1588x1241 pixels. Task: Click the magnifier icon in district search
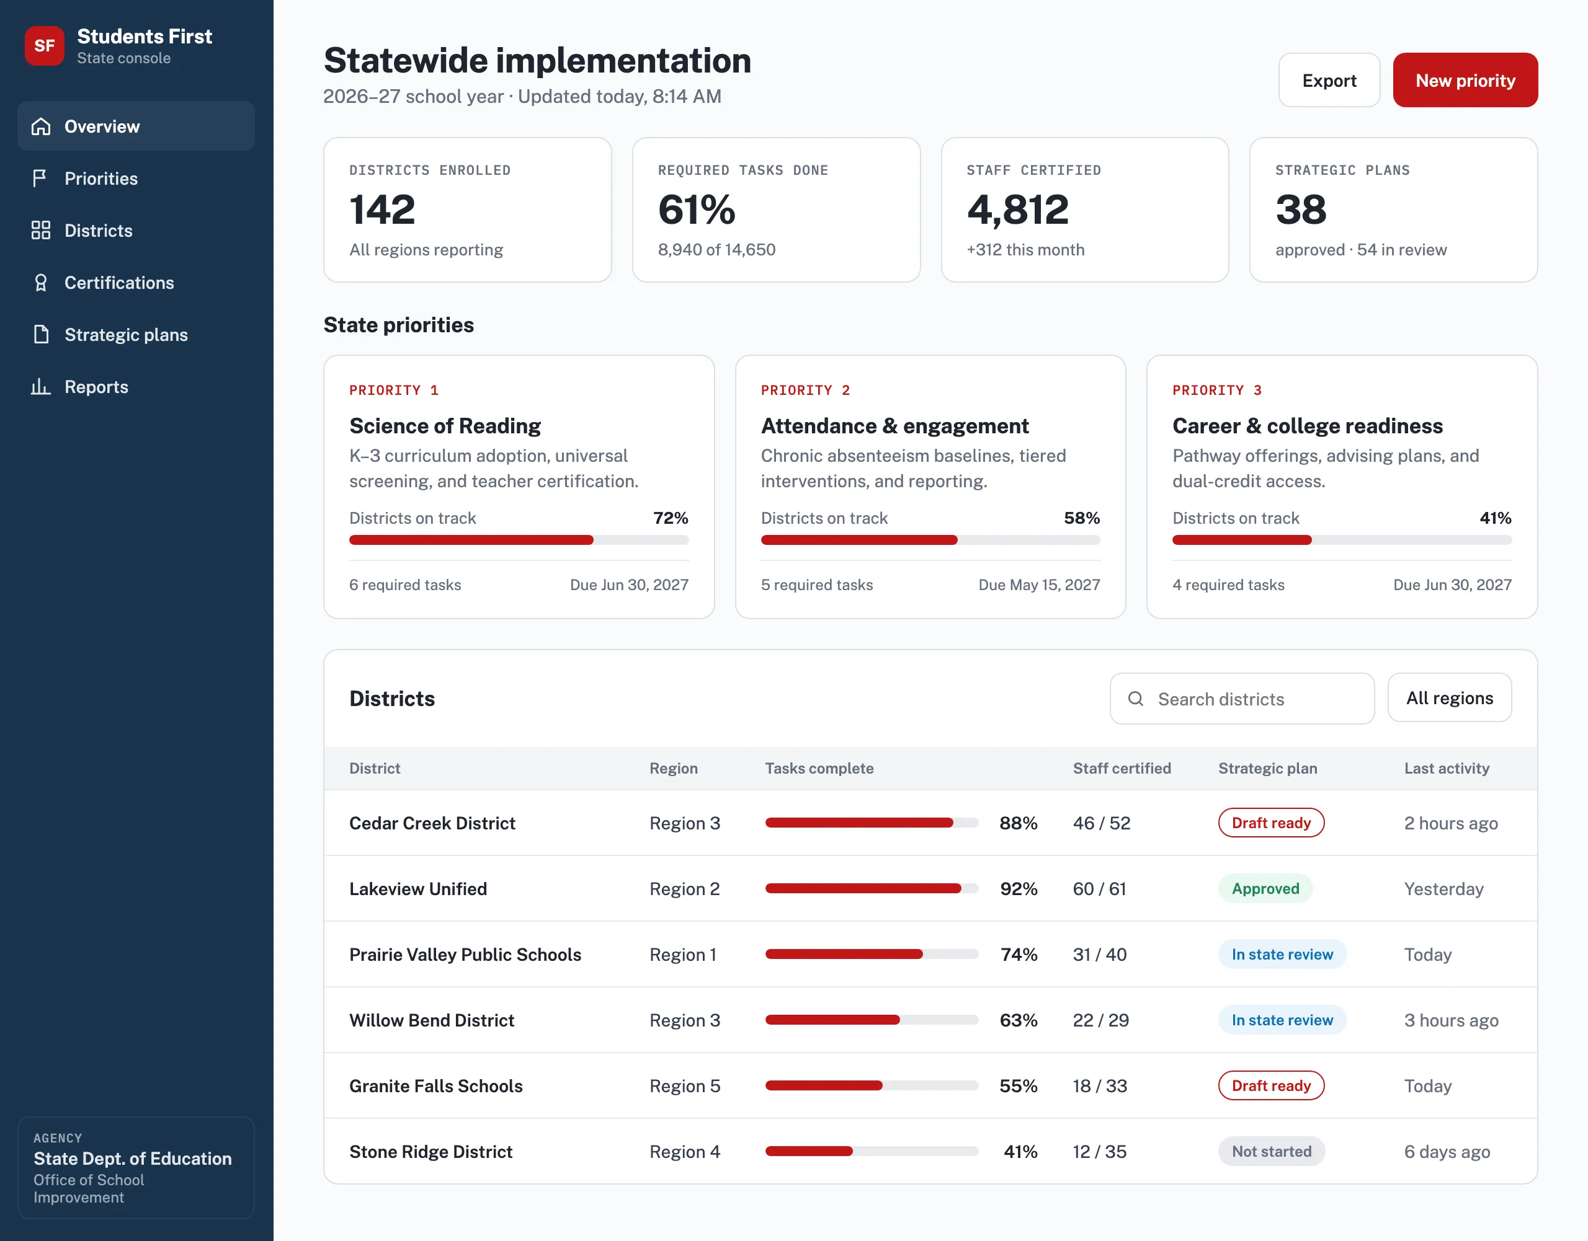coord(1136,699)
